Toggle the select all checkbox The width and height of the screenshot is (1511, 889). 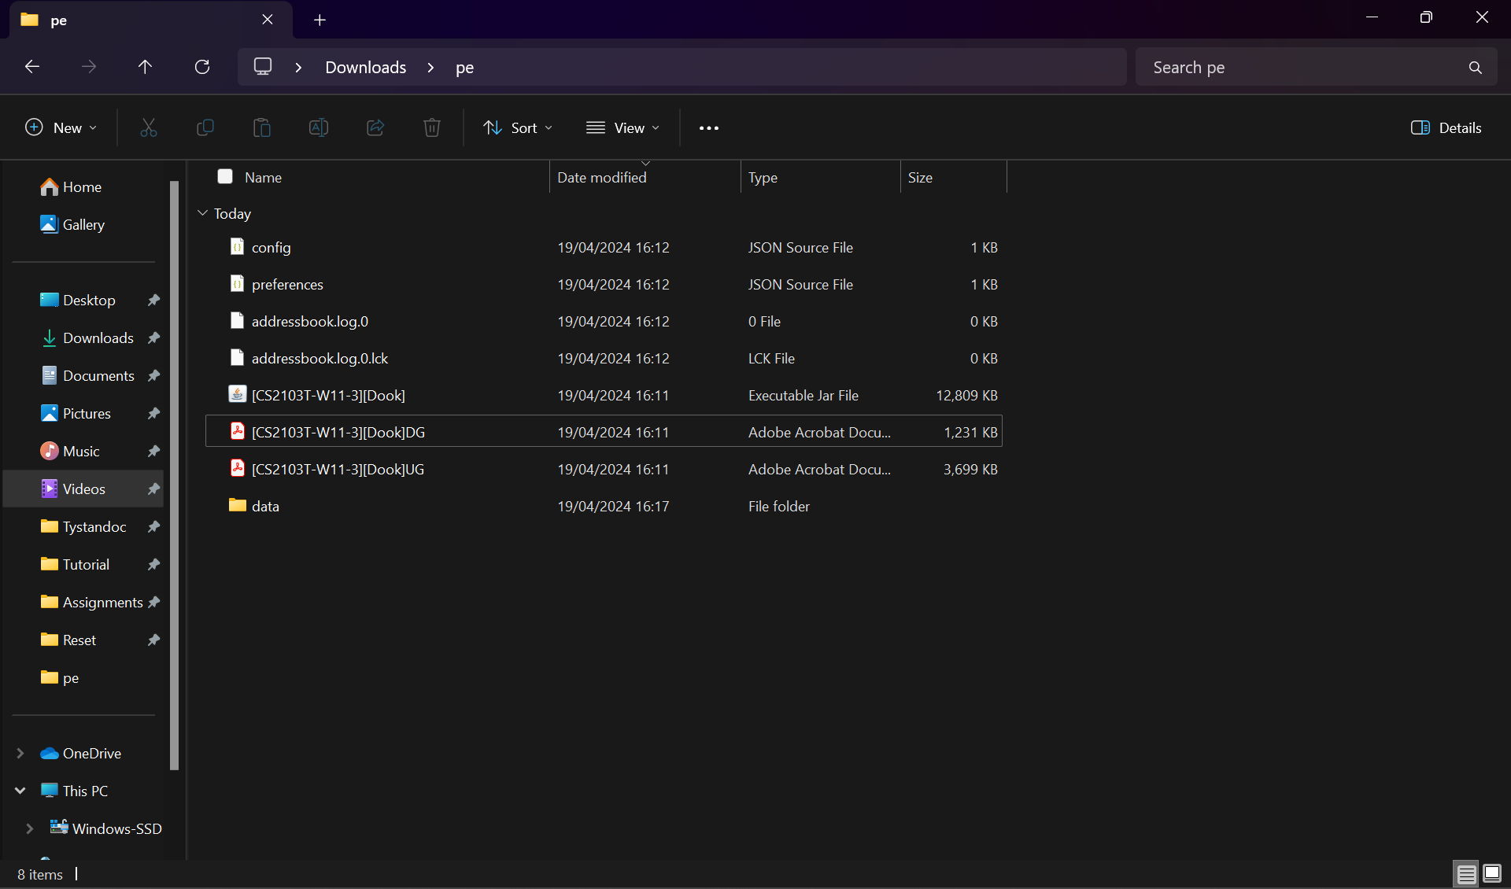click(x=225, y=176)
